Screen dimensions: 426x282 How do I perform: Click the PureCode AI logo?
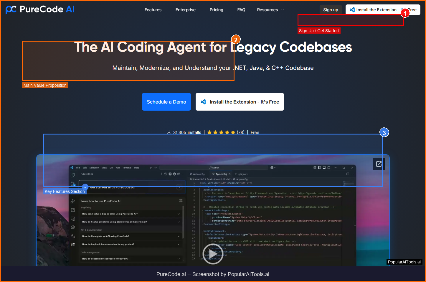[x=40, y=9]
